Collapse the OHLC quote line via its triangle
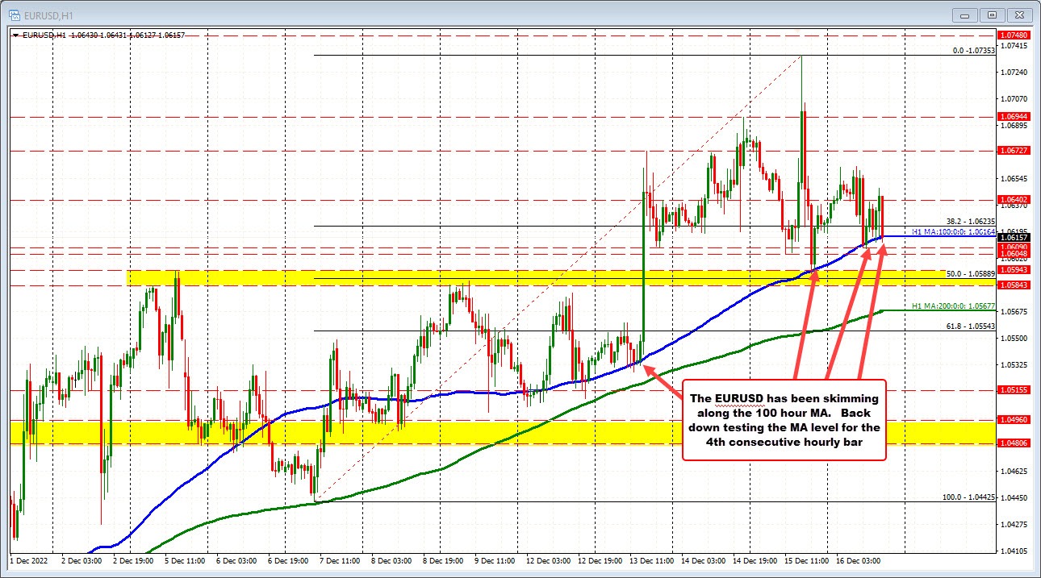This screenshot has height=578, width=1041. pyautogui.click(x=14, y=35)
